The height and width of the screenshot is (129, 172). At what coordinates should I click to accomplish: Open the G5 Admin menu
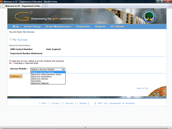118,27
